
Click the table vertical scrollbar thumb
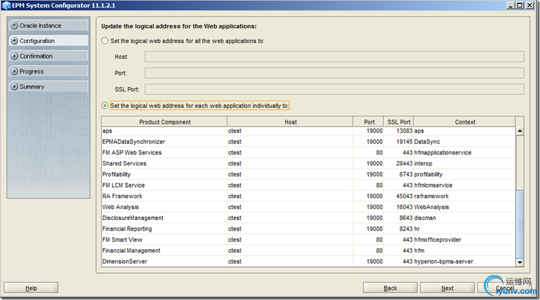pos(520,224)
